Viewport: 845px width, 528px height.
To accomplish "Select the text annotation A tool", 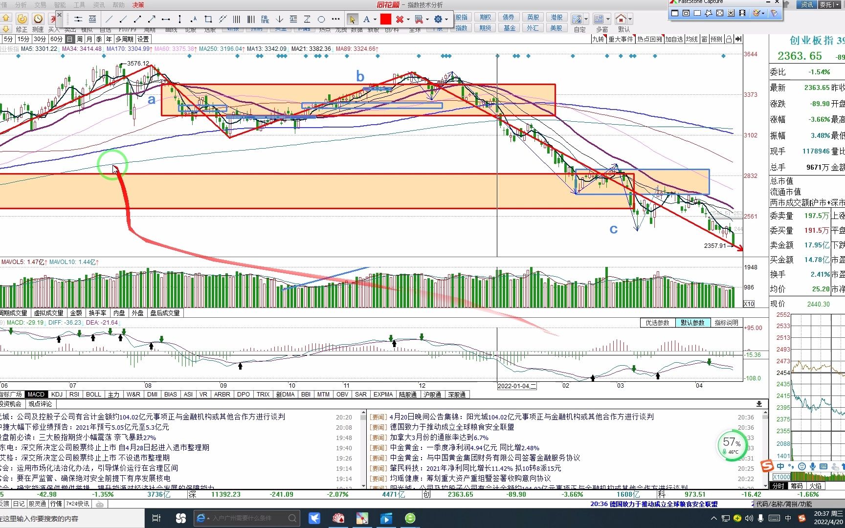I will click(366, 20).
